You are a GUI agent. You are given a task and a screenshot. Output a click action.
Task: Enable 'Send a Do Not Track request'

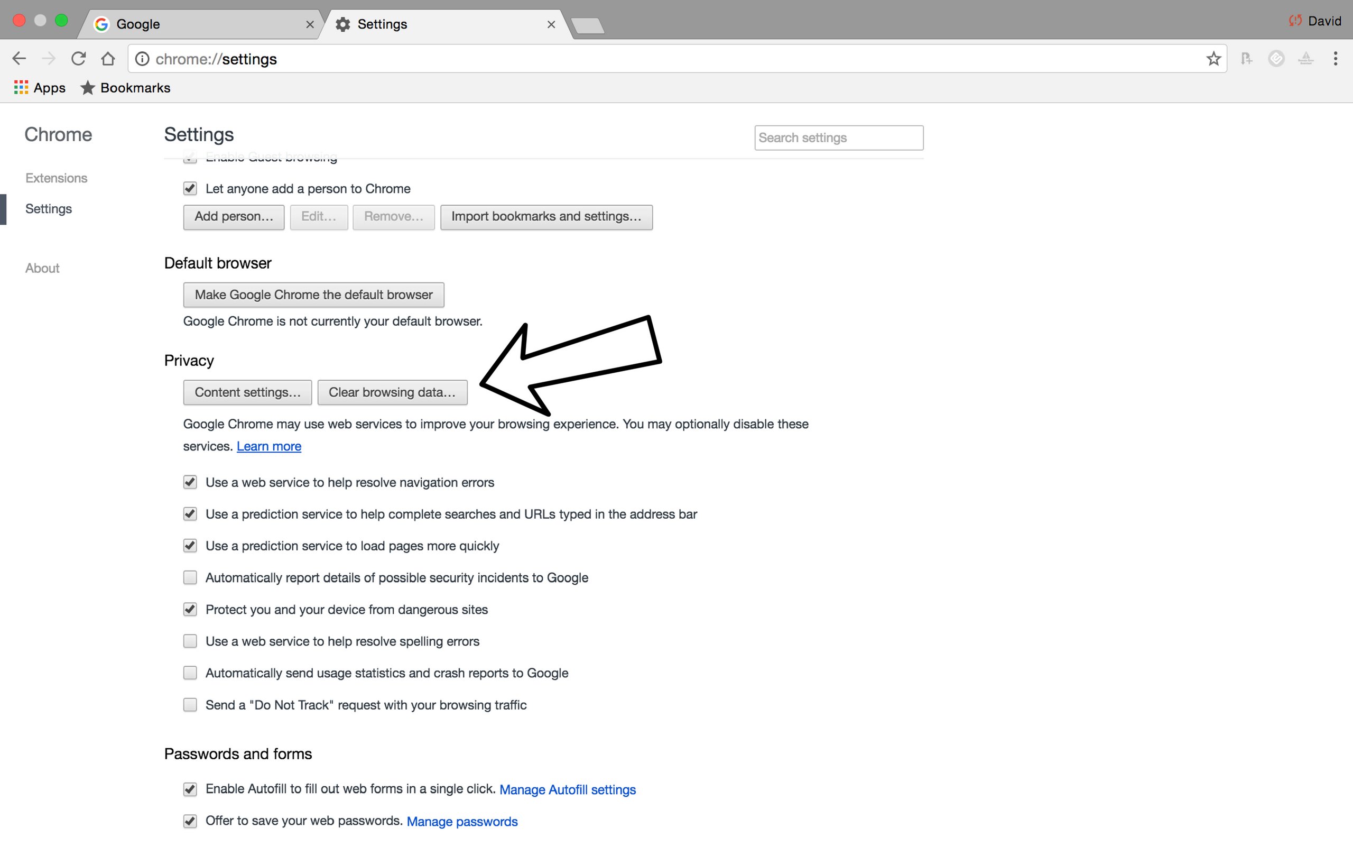tap(190, 704)
